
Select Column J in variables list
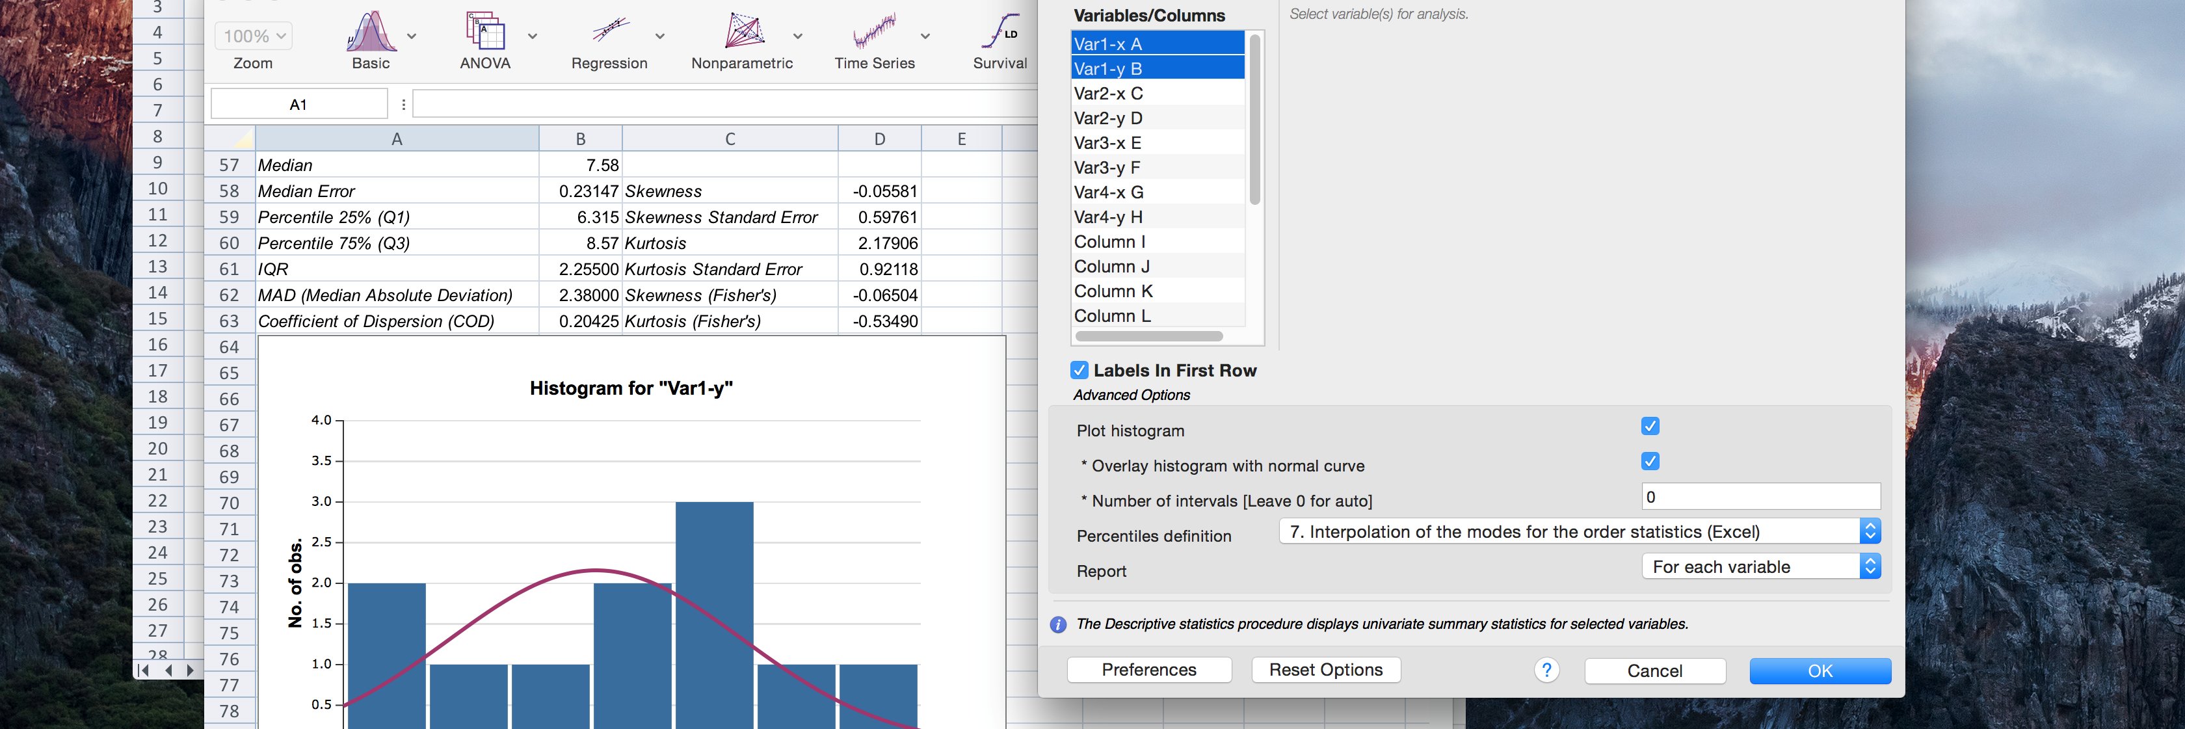click(1158, 267)
